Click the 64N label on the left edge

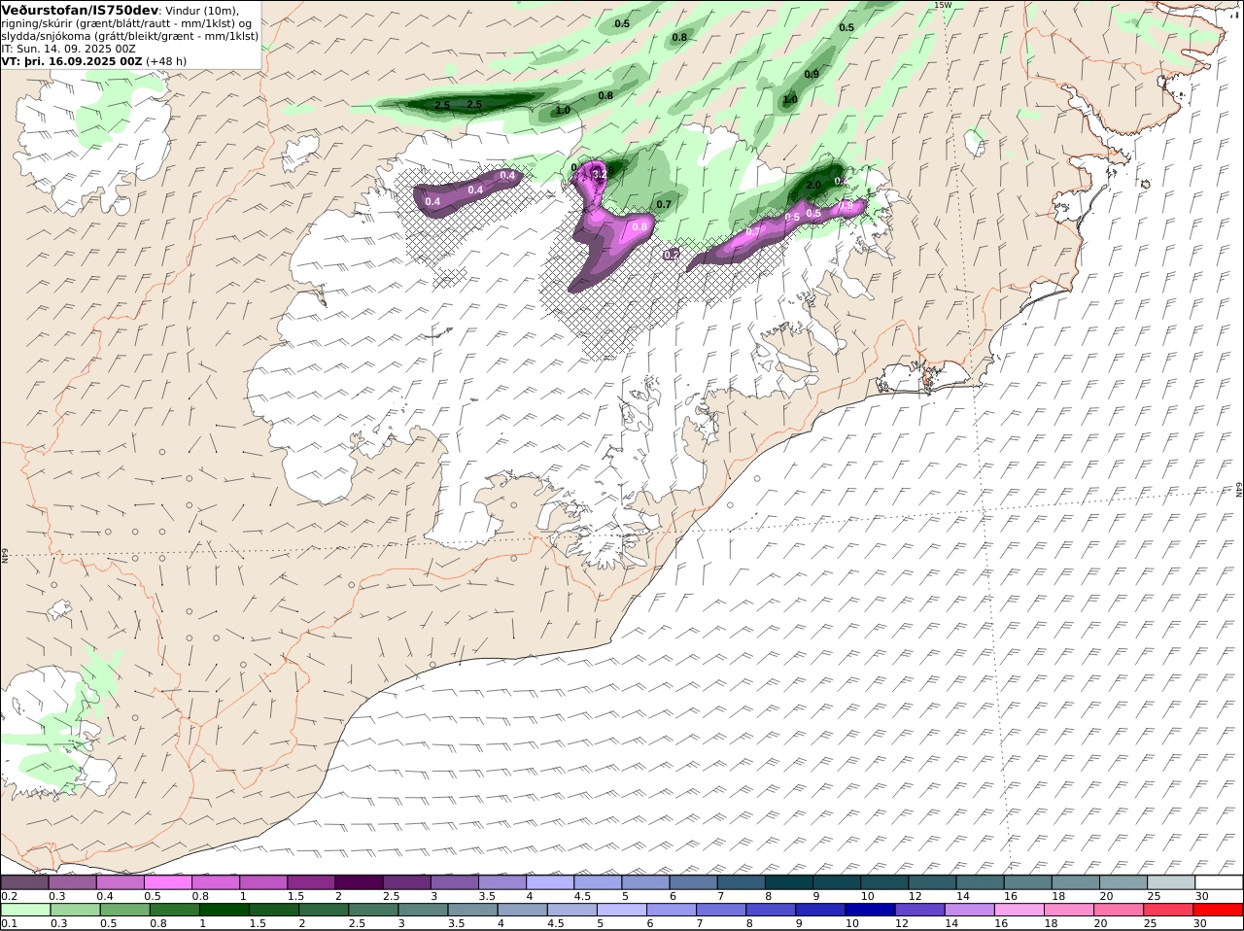tap(5, 555)
